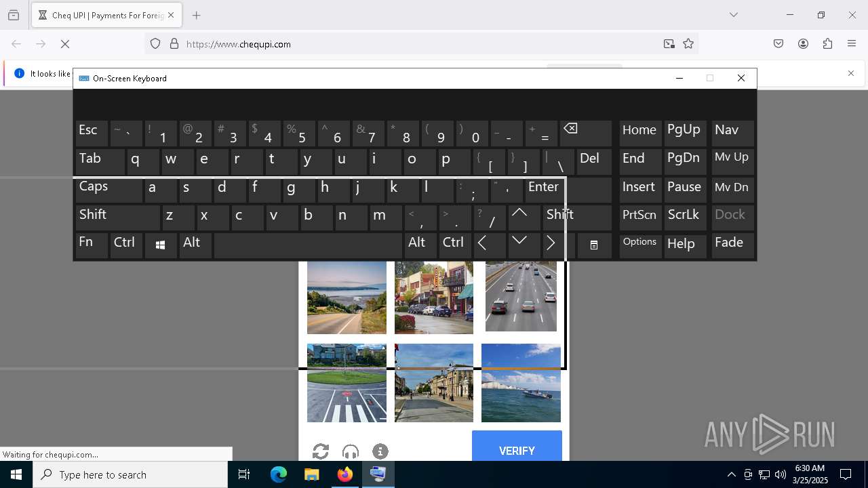Open Windows Start menu

(x=16, y=474)
